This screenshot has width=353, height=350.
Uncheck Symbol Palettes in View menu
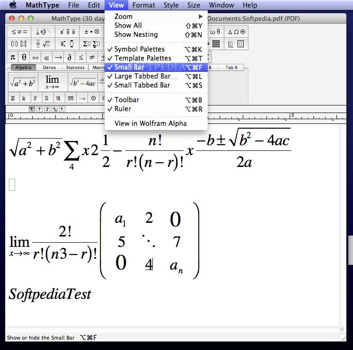(156, 49)
